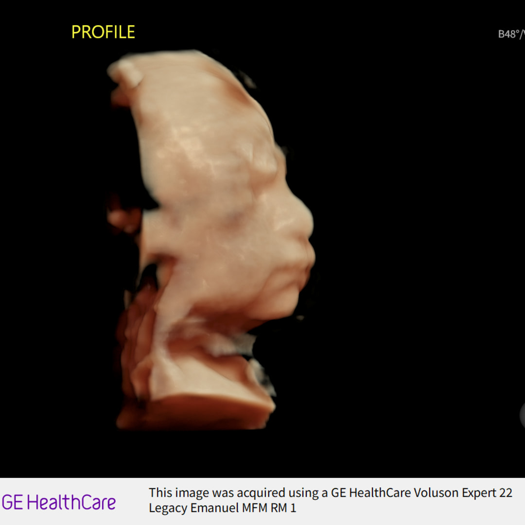Click the yellow PROFILE annotation label
The height and width of the screenshot is (525, 525).
(103, 32)
